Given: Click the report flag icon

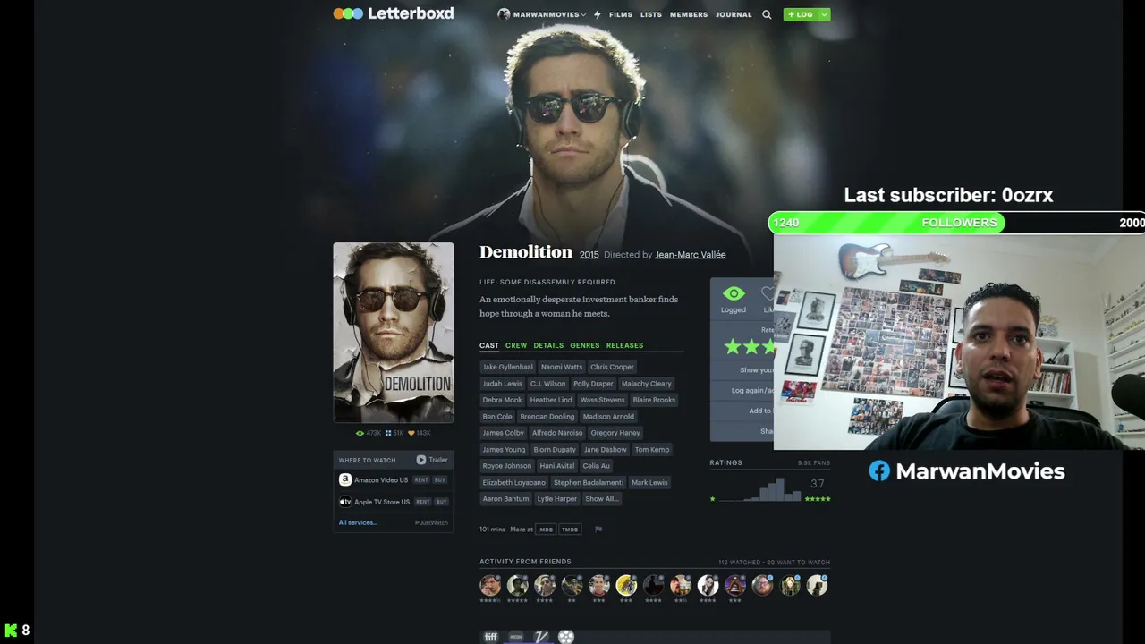Looking at the screenshot, I should point(598,530).
